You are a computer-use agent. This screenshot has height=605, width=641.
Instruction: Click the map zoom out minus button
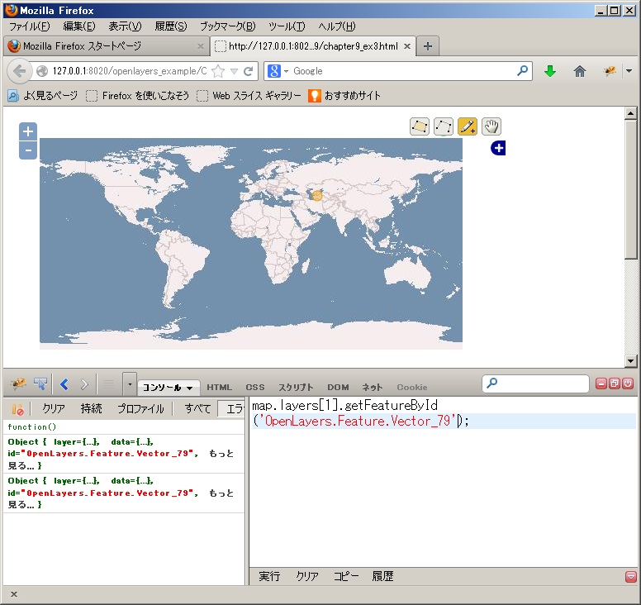(28, 150)
